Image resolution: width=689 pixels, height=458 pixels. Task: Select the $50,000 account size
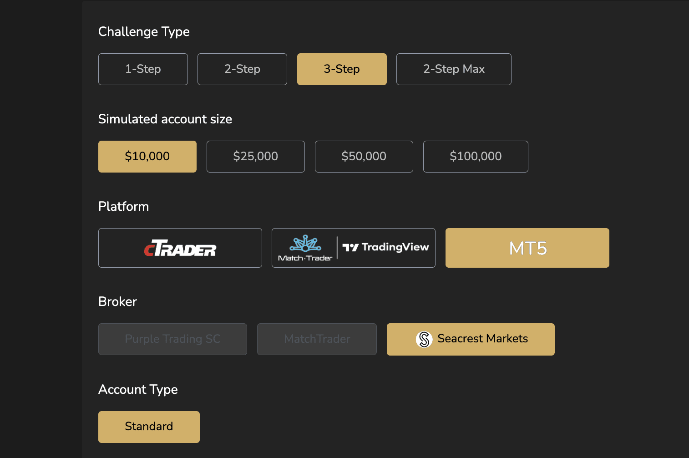[x=364, y=157]
